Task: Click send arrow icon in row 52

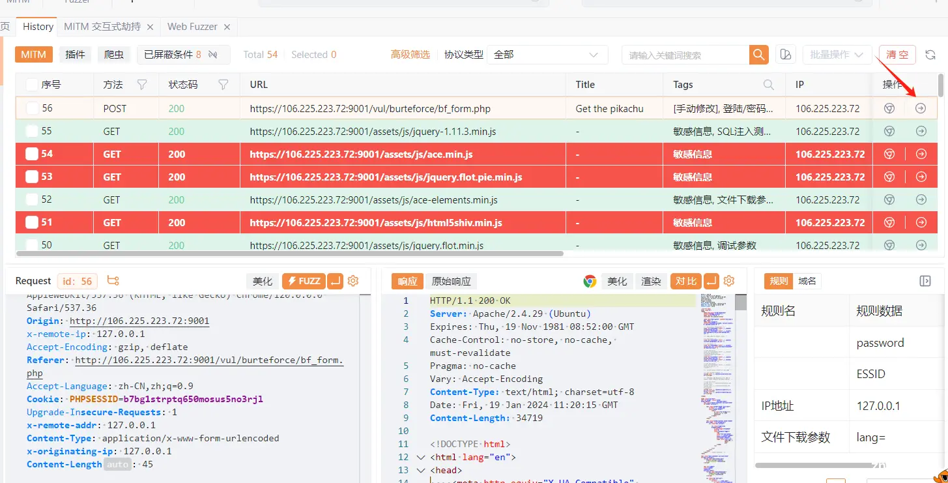Action: point(921,199)
